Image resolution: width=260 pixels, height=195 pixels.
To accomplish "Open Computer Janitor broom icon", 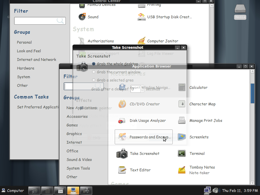I will pyautogui.click(x=142, y=41).
